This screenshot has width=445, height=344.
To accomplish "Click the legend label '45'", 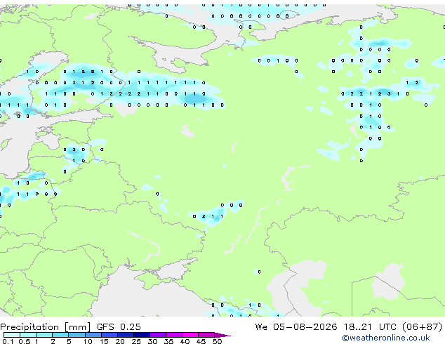I will (x=201, y=341).
